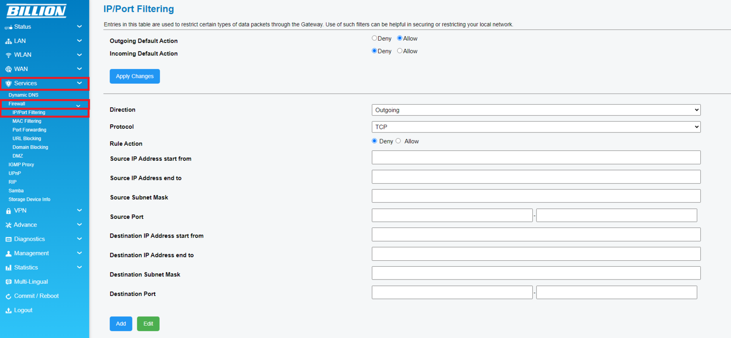Click the WAN globe icon
This screenshot has height=338, width=731.
point(8,69)
